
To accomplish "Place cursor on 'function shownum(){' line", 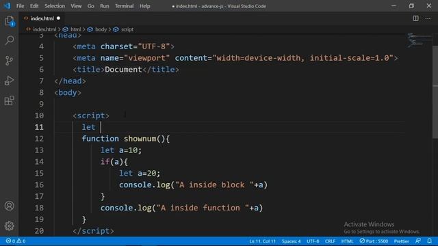I will [126, 139].
